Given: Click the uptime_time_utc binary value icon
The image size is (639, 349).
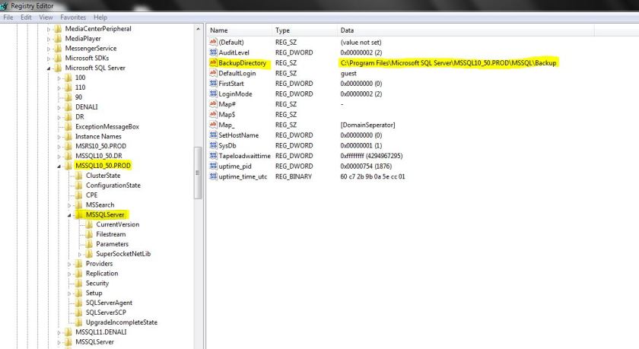Looking at the screenshot, I should pyautogui.click(x=213, y=176).
